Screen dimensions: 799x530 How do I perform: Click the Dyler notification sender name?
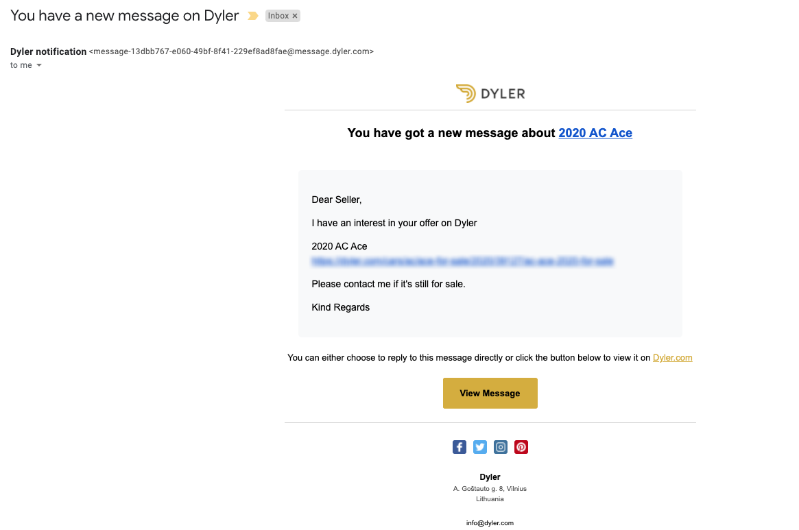pyautogui.click(x=49, y=51)
